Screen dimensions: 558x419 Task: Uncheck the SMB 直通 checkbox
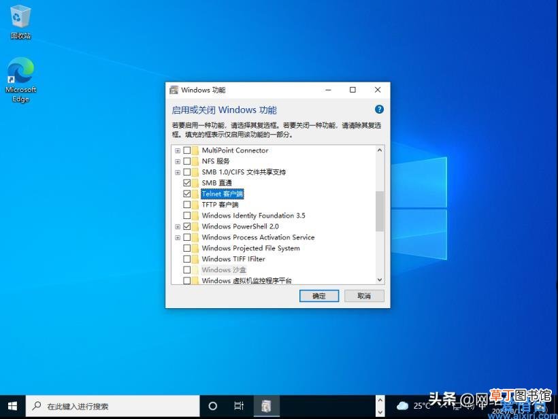click(x=187, y=183)
